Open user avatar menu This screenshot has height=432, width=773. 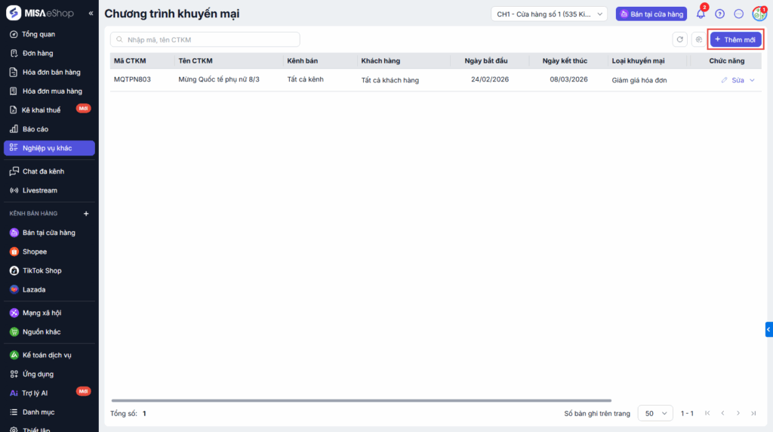(x=759, y=14)
